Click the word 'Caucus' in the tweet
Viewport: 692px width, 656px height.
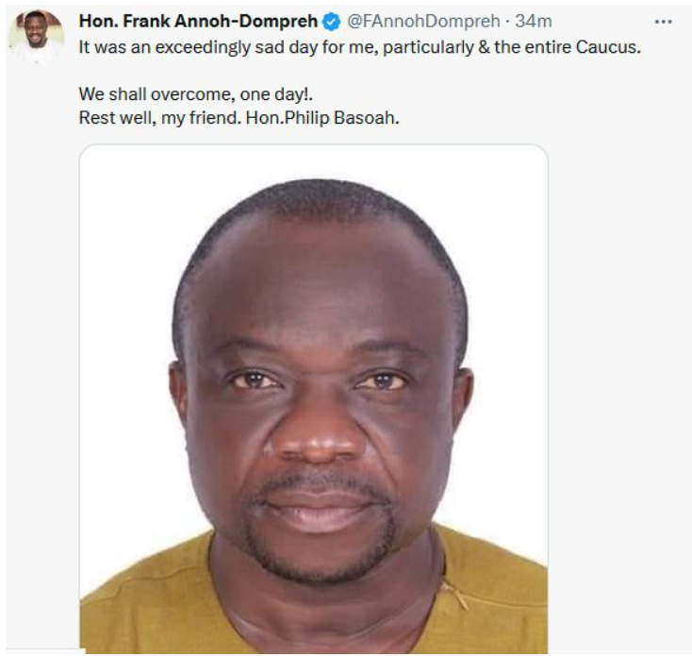coord(608,47)
